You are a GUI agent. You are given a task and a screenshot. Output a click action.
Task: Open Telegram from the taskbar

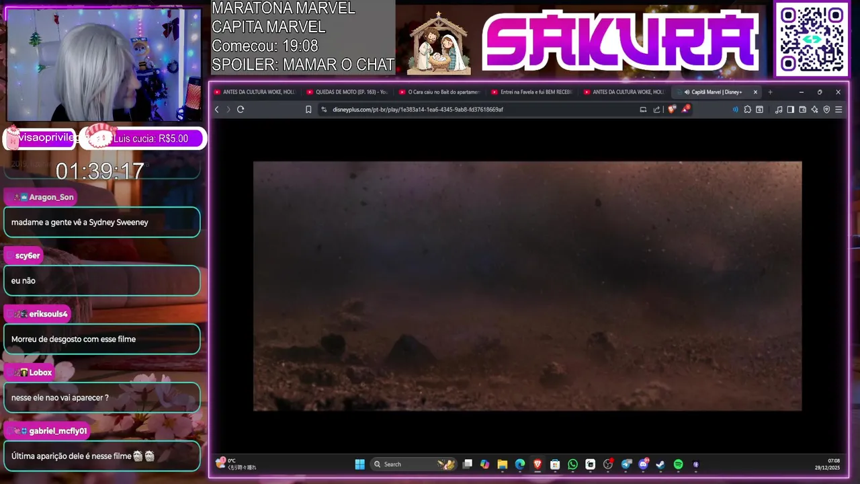pyautogui.click(x=626, y=465)
